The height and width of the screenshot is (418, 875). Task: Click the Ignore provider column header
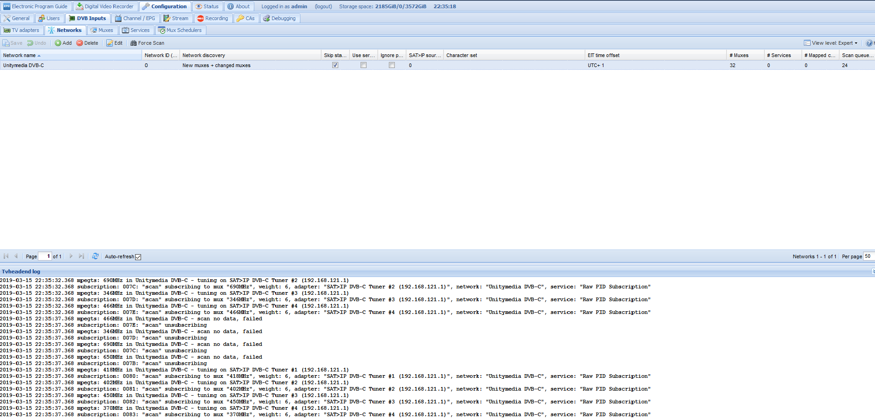[x=392, y=55]
